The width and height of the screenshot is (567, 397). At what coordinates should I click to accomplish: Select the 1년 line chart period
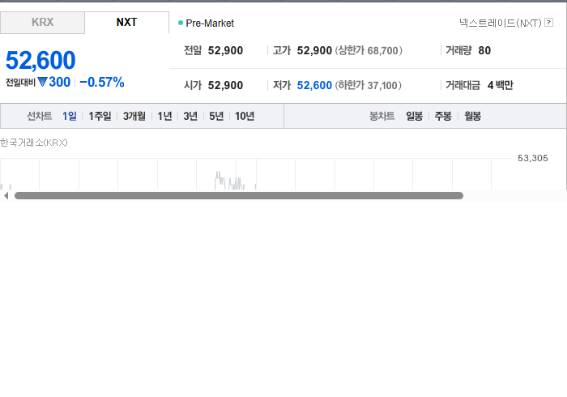(x=164, y=116)
